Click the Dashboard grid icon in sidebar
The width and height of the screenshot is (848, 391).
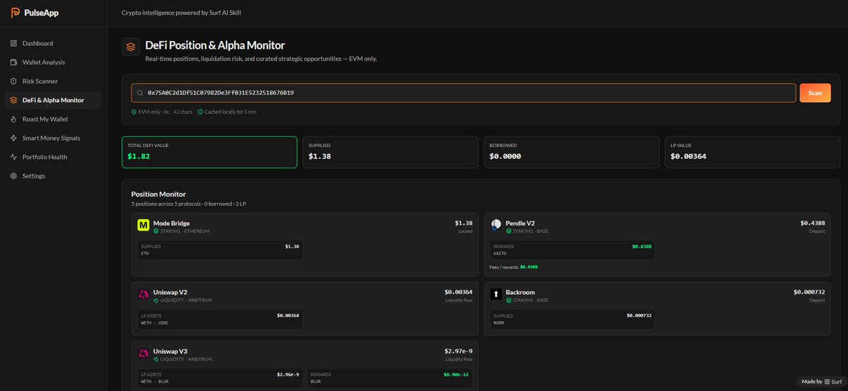[13, 43]
